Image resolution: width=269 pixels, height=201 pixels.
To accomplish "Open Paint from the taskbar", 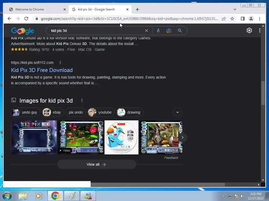I will click(x=71, y=196).
